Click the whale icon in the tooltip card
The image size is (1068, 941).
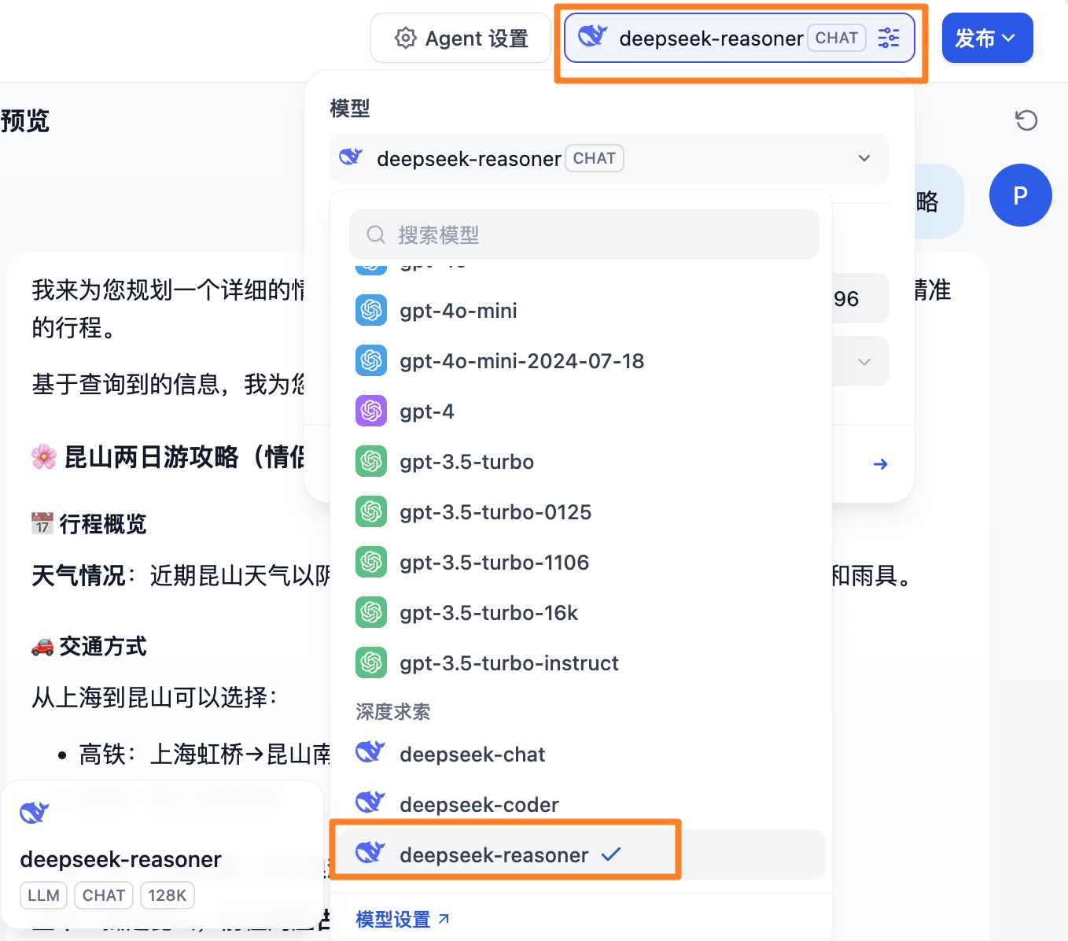(35, 812)
